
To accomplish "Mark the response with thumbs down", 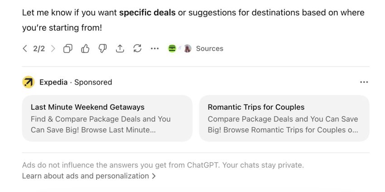I will point(103,49).
